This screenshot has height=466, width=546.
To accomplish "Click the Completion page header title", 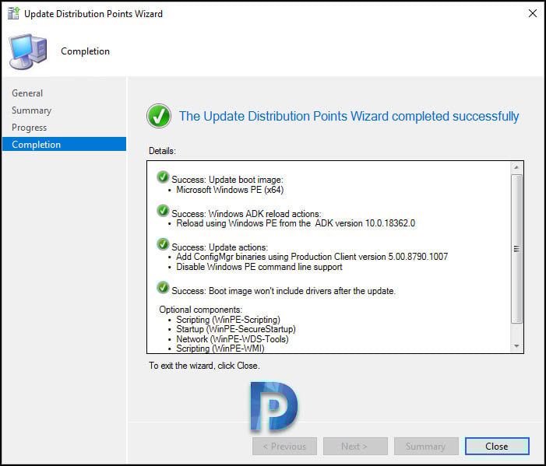I will pyautogui.click(x=86, y=51).
